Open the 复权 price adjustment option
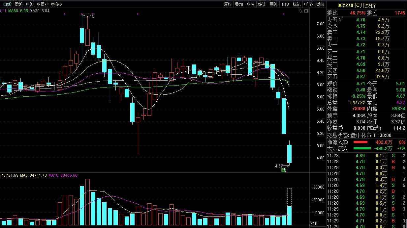The image size is (407, 228). 228,4
